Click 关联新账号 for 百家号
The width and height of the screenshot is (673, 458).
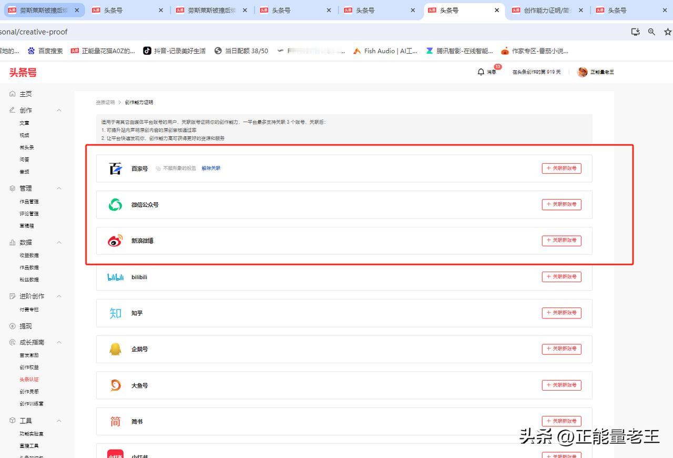562,168
